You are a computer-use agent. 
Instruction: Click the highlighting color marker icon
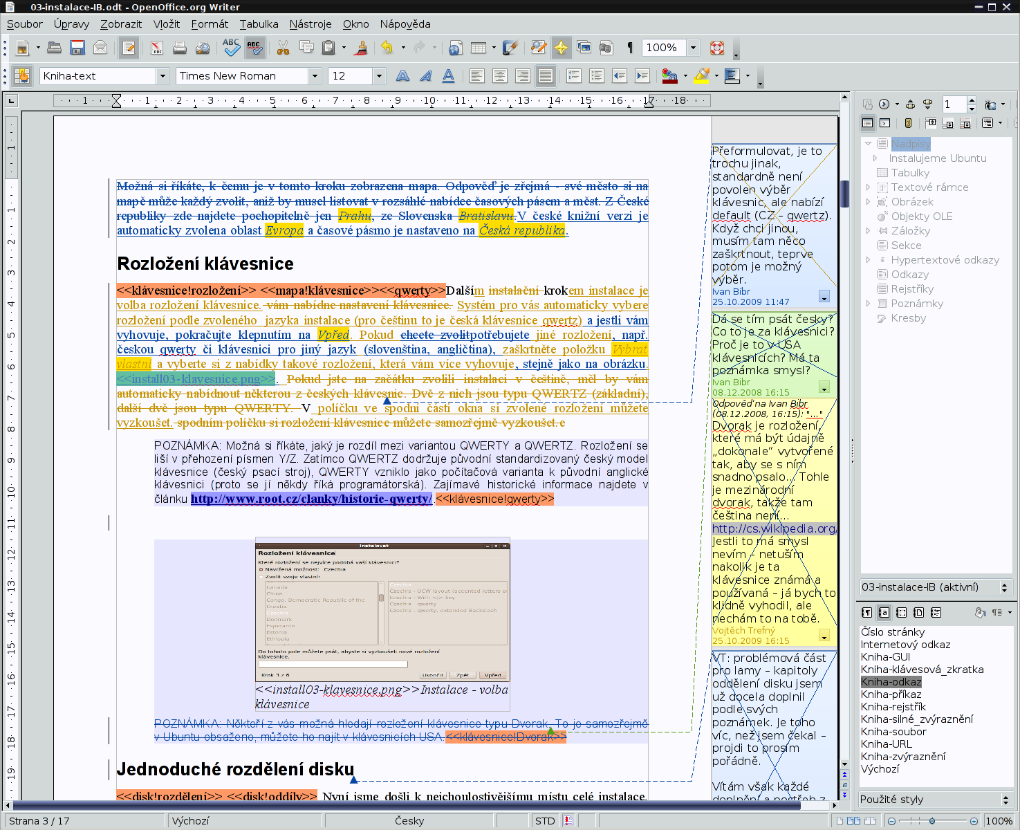702,76
